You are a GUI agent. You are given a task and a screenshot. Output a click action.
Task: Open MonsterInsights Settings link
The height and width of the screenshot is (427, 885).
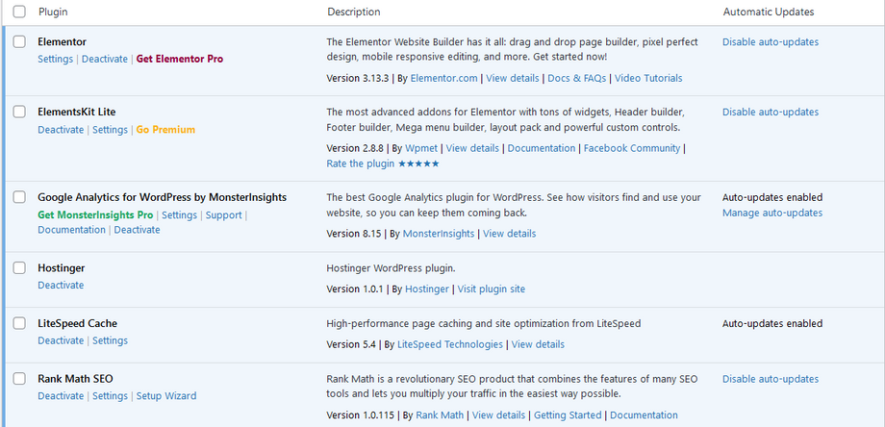180,214
